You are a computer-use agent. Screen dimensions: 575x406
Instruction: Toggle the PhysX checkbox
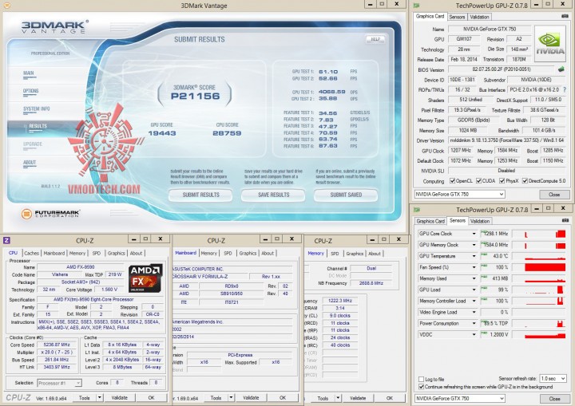pyautogui.click(x=502, y=180)
